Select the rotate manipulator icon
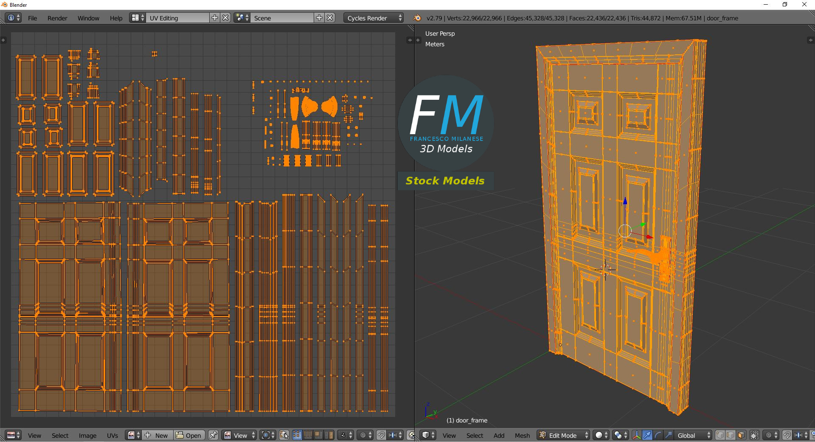Viewport: 815px width, 442px height. coord(658,435)
